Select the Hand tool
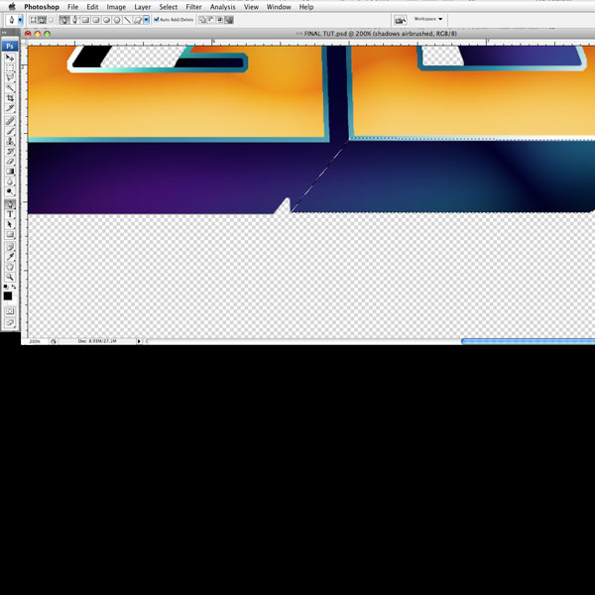Viewport: 595px width, 595px height. coord(10,267)
